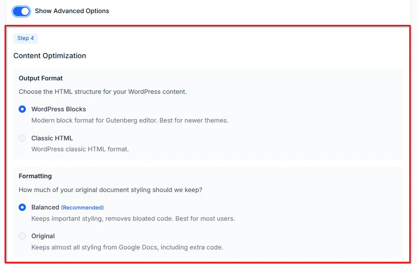
Task: Click the Output Format description sentence
Action: click(x=102, y=91)
